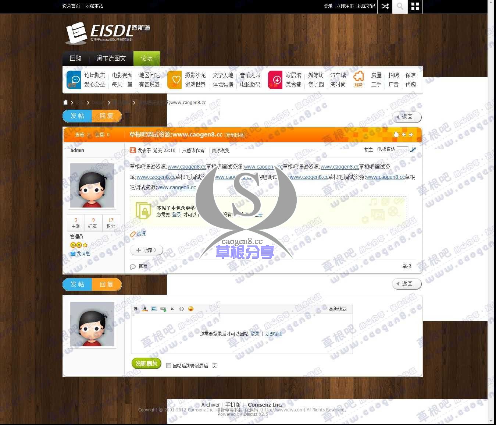Viewport: 496px width, 425px height.
Task: Click the admin avatar thumbnail
Action: pyautogui.click(x=92, y=185)
